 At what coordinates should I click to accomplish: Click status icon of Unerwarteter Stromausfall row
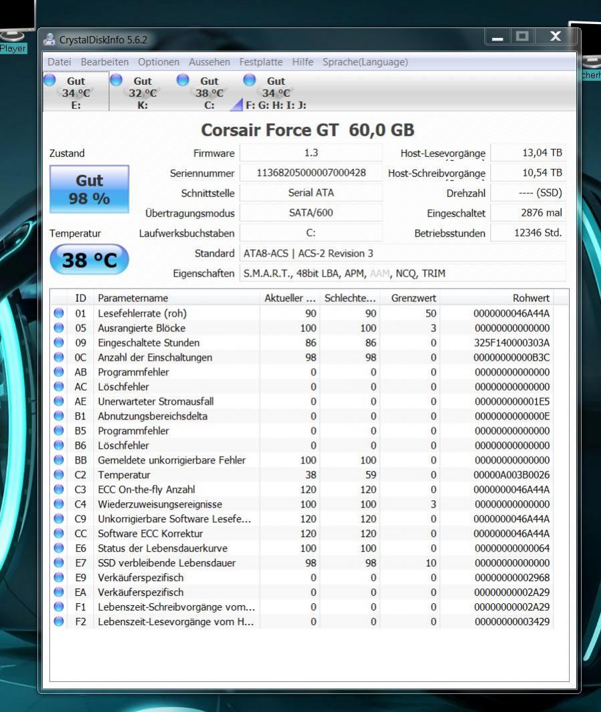[x=59, y=401]
